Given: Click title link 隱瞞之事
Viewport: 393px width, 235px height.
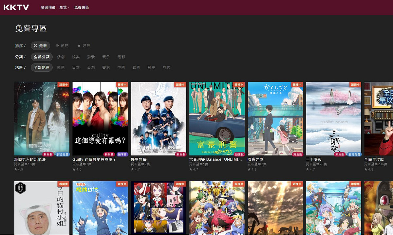Looking at the screenshot, I should coord(256,159).
